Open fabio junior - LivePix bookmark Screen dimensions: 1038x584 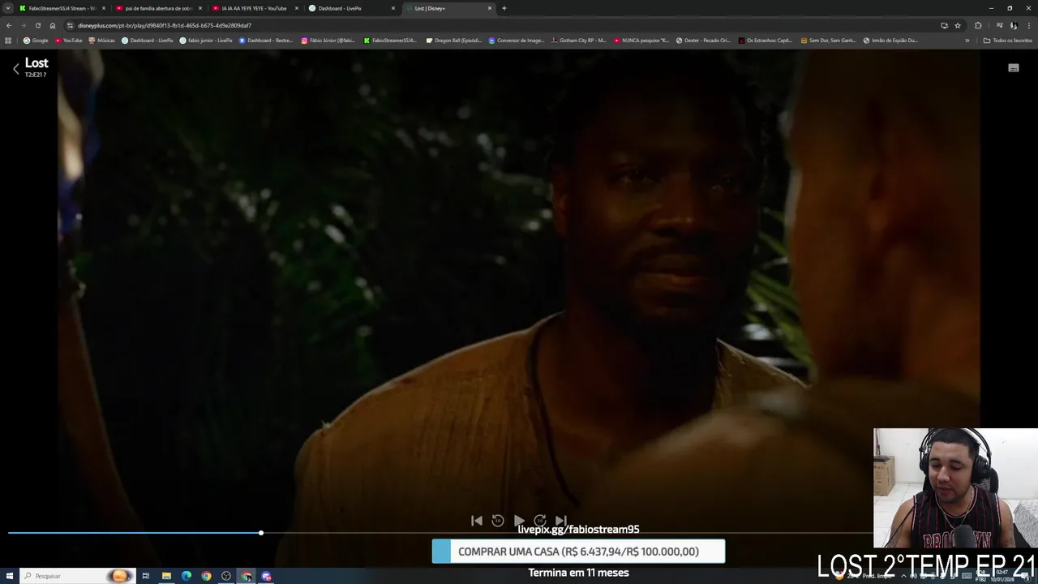206,41
